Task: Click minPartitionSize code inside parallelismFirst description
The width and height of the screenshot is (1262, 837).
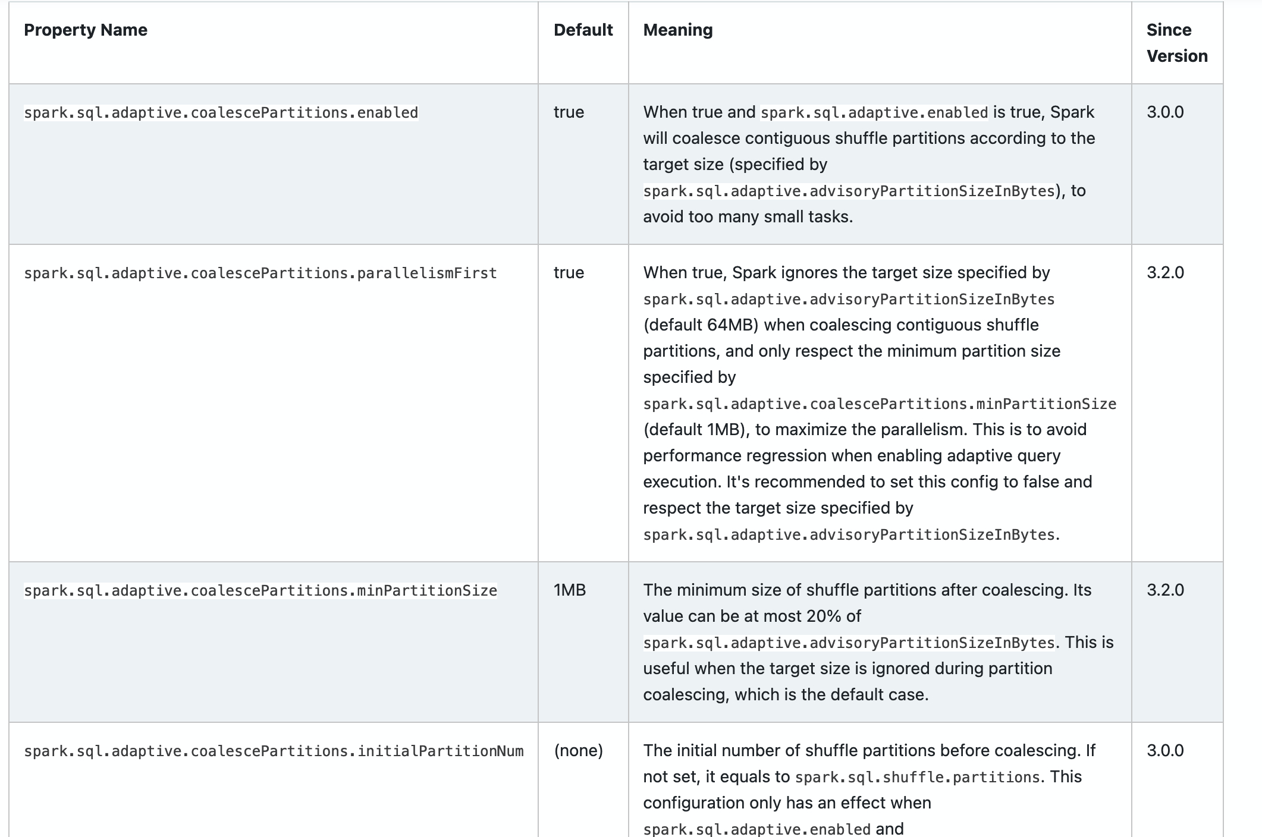Action: tap(880, 404)
